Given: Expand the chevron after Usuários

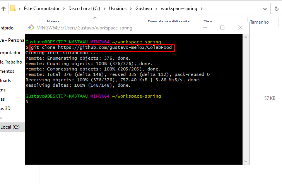Looking at the screenshot, I should point(131,9).
